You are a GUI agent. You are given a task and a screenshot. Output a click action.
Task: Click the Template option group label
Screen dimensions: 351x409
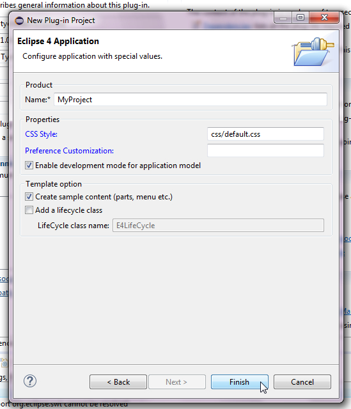(x=54, y=184)
